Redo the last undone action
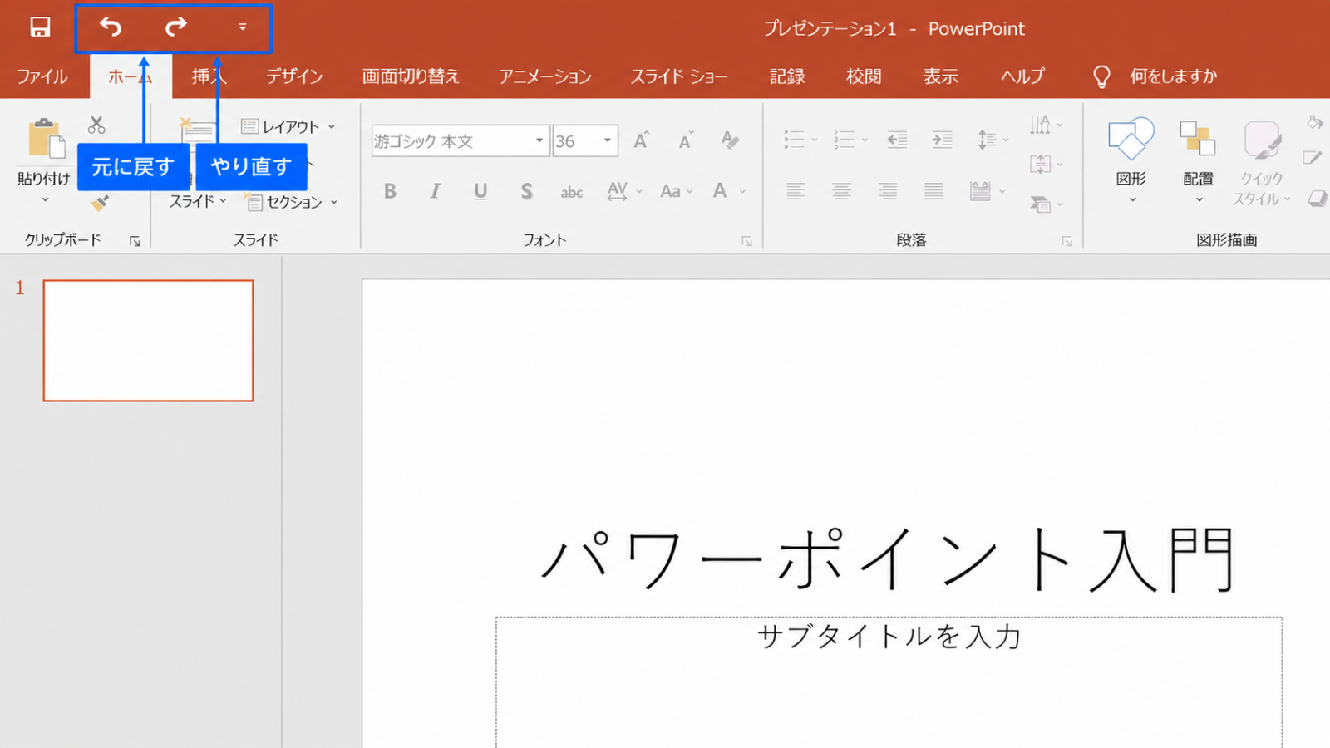This screenshot has height=748, width=1330. (x=175, y=27)
